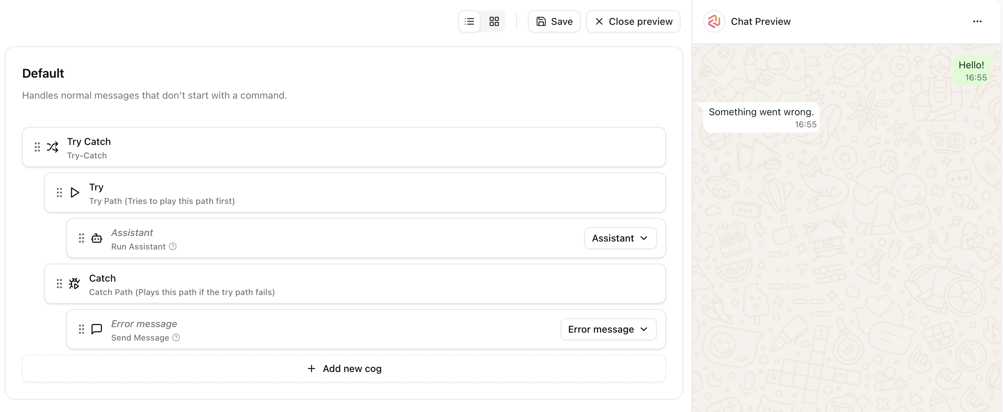
Task: Click the Try Catch shuffle icon
Action: [x=52, y=147]
